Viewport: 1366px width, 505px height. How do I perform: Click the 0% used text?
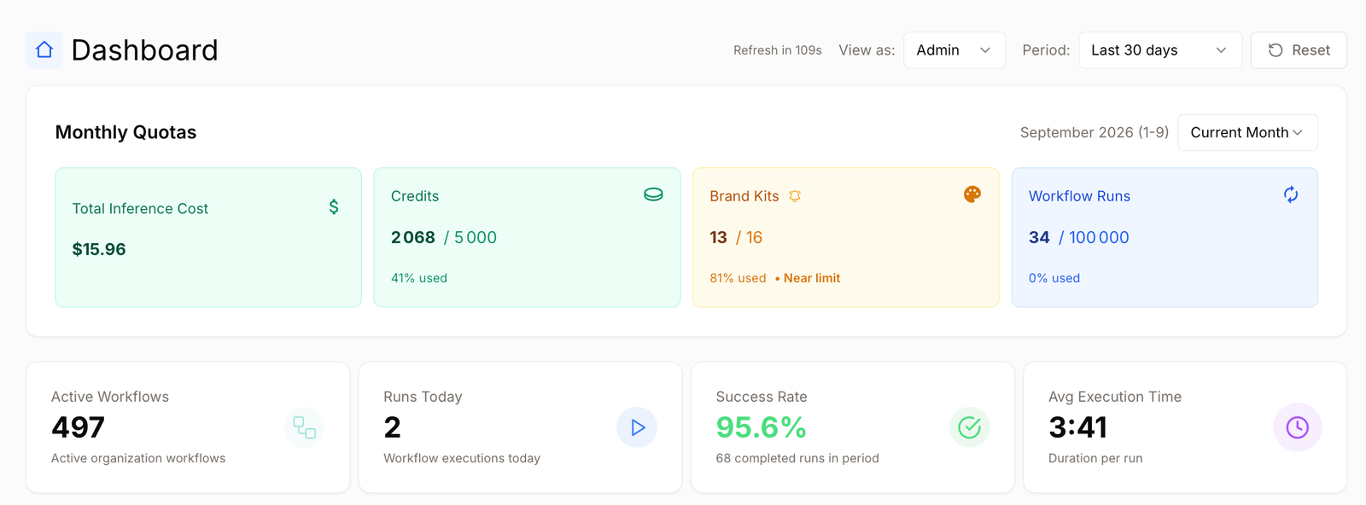point(1054,278)
